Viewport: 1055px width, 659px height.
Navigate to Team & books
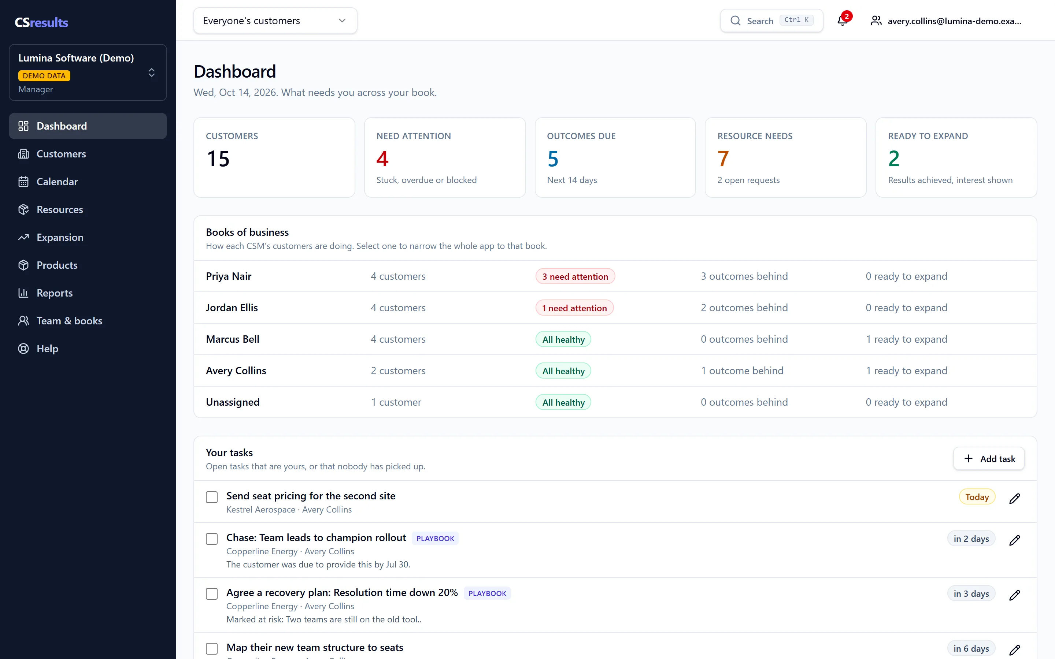88,321
